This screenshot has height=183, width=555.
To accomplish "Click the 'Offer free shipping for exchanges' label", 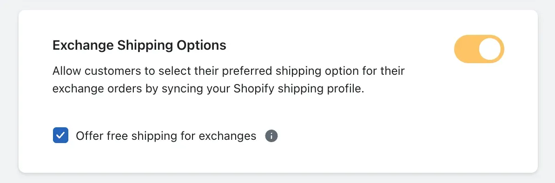I will click(x=166, y=136).
